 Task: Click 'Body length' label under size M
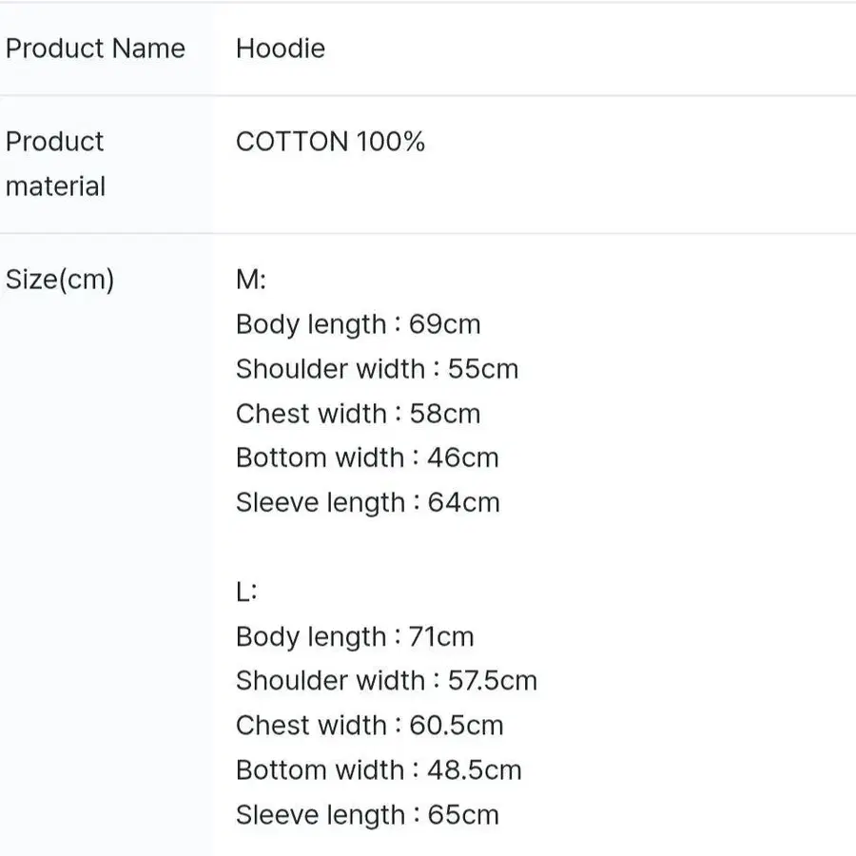(x=311, y=324)
